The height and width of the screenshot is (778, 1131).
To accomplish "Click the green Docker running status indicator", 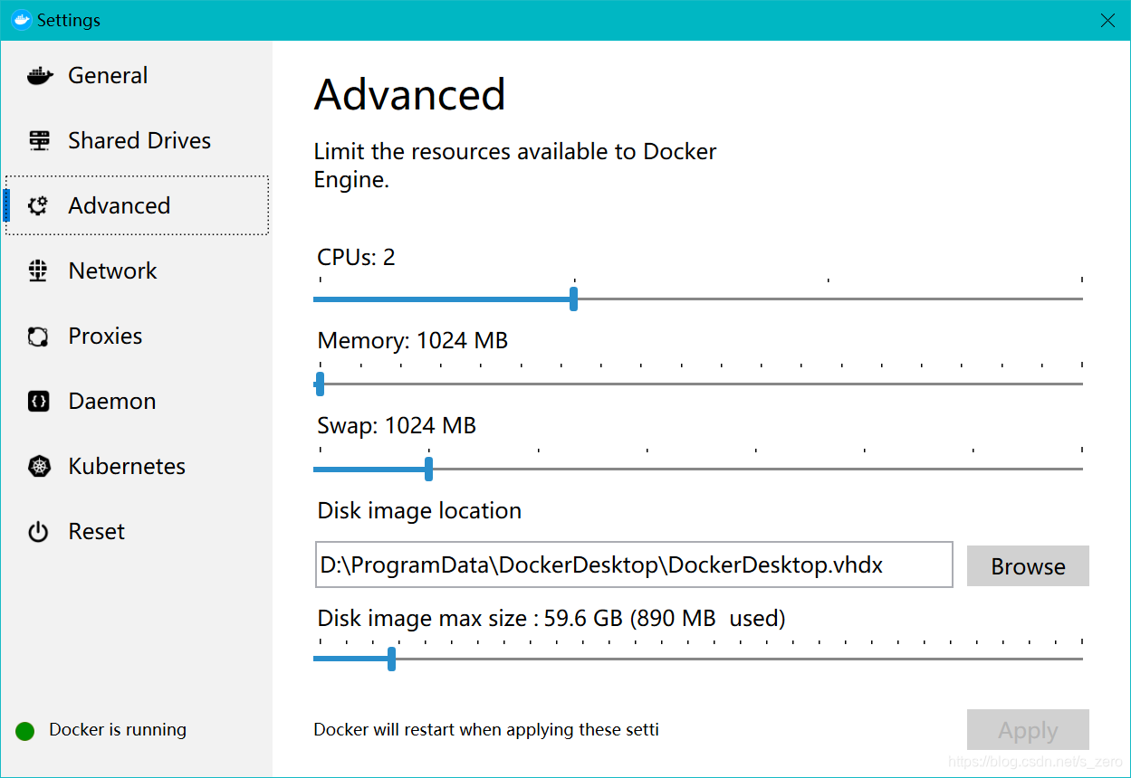I will [x=25, y=731].
